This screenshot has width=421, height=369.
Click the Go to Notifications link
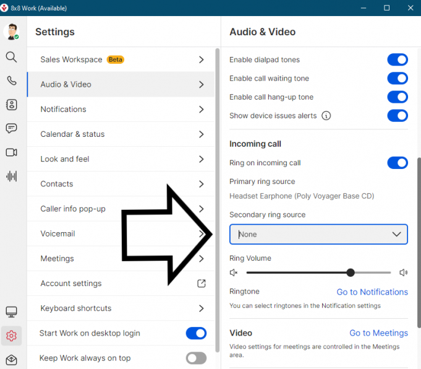[372, 292]
